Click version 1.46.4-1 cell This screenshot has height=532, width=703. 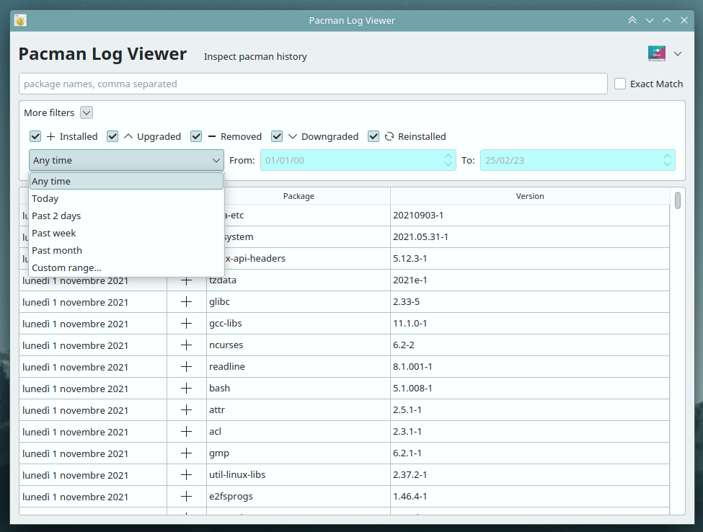pos(530,496)
